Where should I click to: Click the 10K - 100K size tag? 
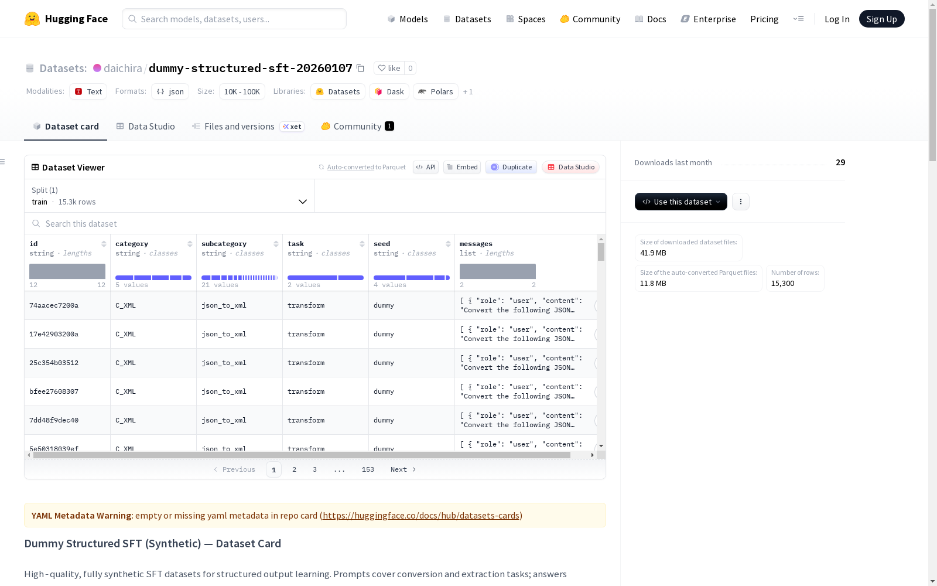pos(242,91)
